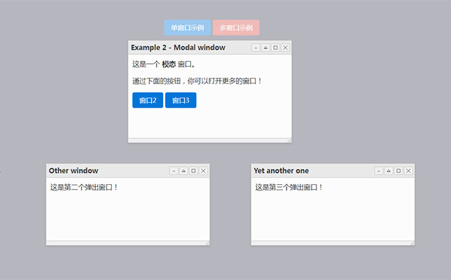This screenshot has height=280, width=451.
Task: Click the resize grip of Yet another one window
Action: [x=412, y=242]
